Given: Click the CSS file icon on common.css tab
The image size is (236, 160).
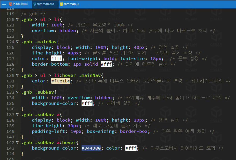Looking at the screenshot, I should pos(35,4).
